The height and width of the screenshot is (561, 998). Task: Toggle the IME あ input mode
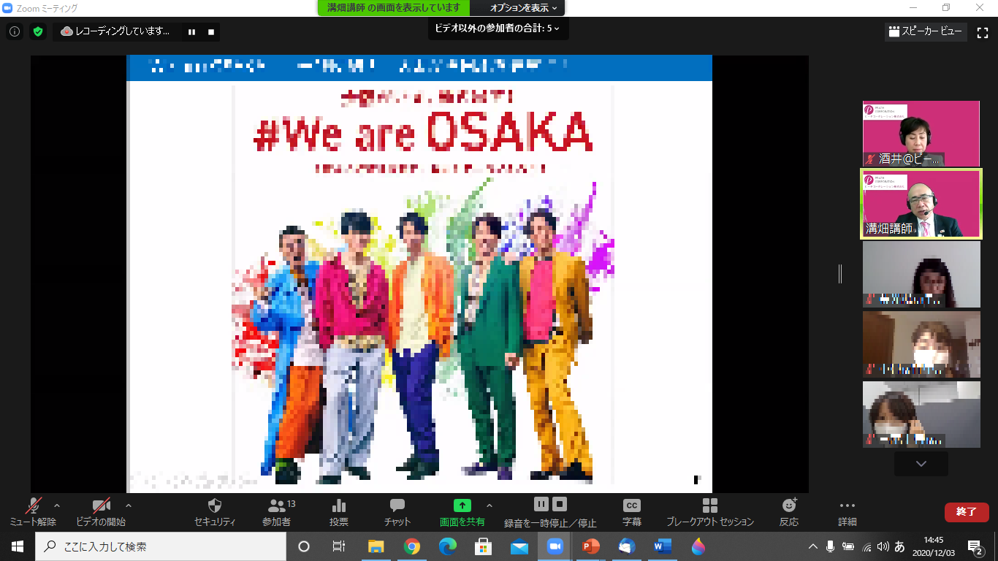[x=899, y=546]
